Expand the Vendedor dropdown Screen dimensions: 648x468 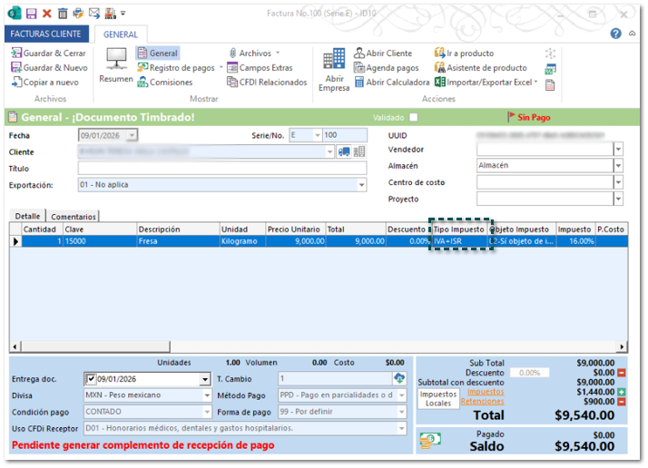618,150
